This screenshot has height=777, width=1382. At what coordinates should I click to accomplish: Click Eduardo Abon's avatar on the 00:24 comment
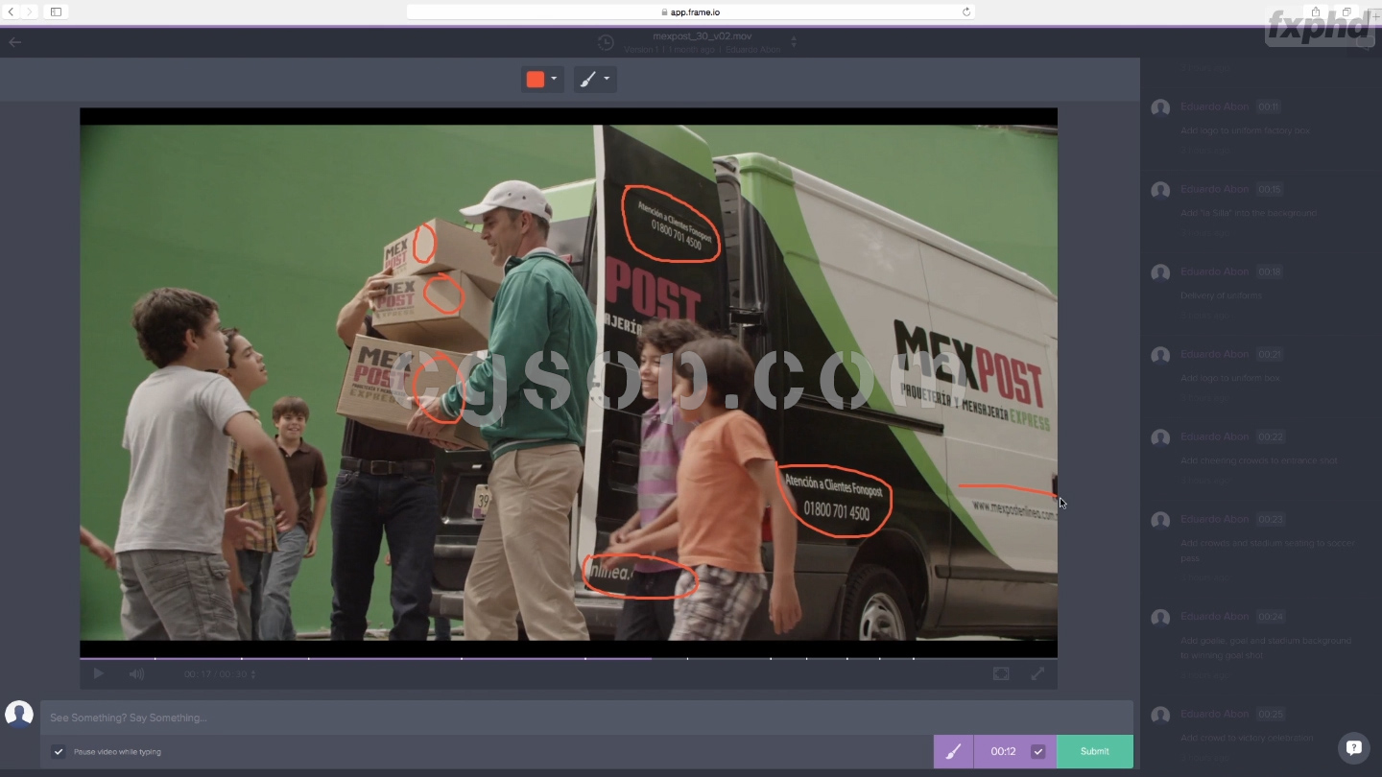click(1160, 618)
